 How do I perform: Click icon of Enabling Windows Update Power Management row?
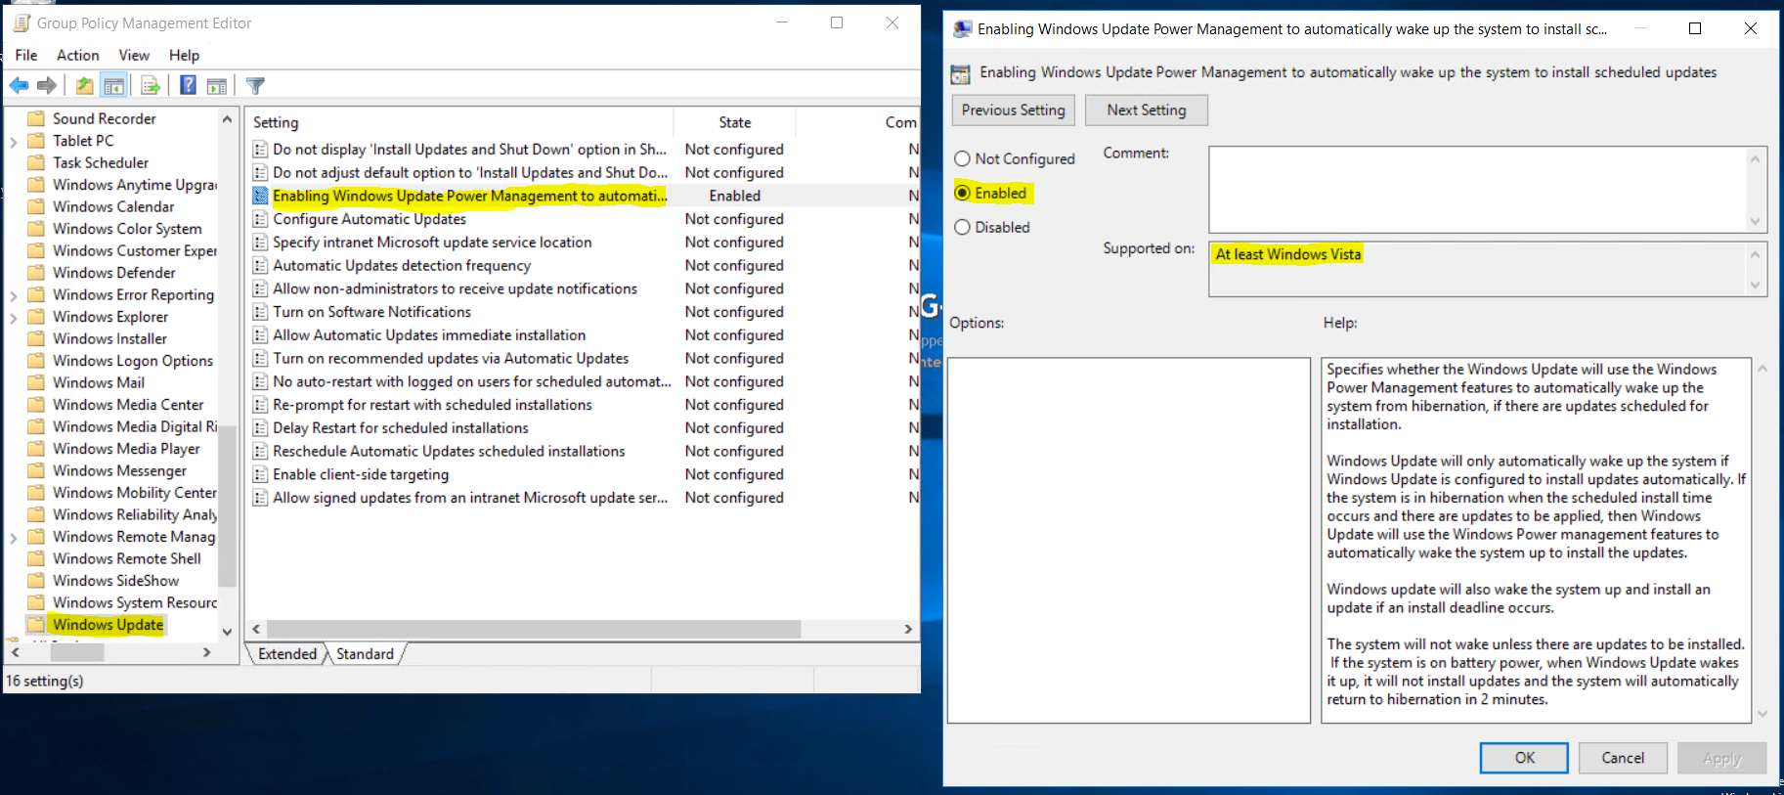click(x=260, y=196)
